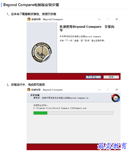
Task: Click the greyed maximize icon of the installing wizard
Action: point(108,90)
